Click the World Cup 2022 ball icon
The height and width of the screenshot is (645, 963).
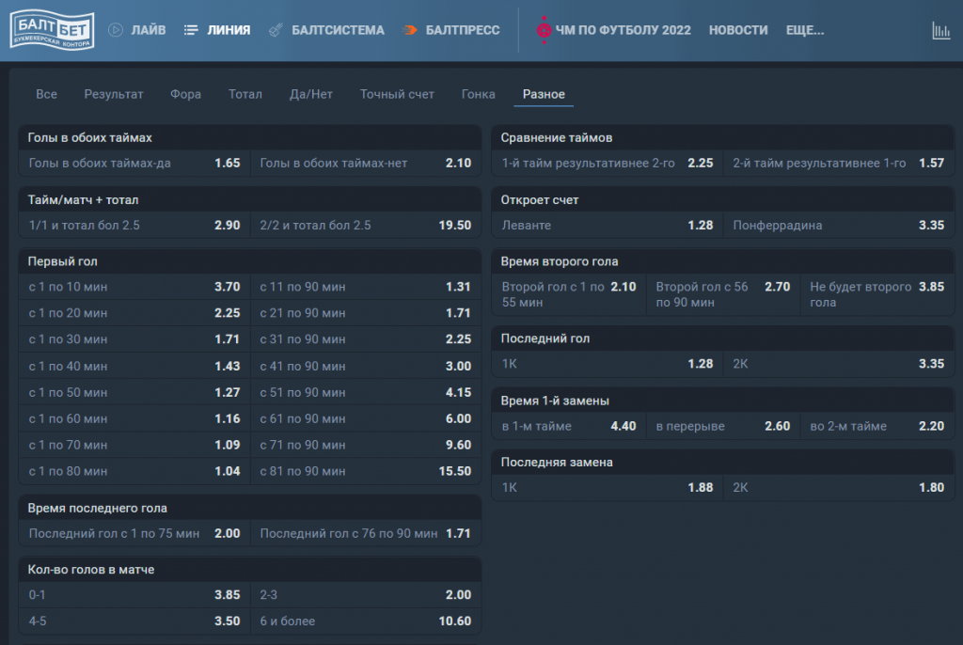coord(544,30)
